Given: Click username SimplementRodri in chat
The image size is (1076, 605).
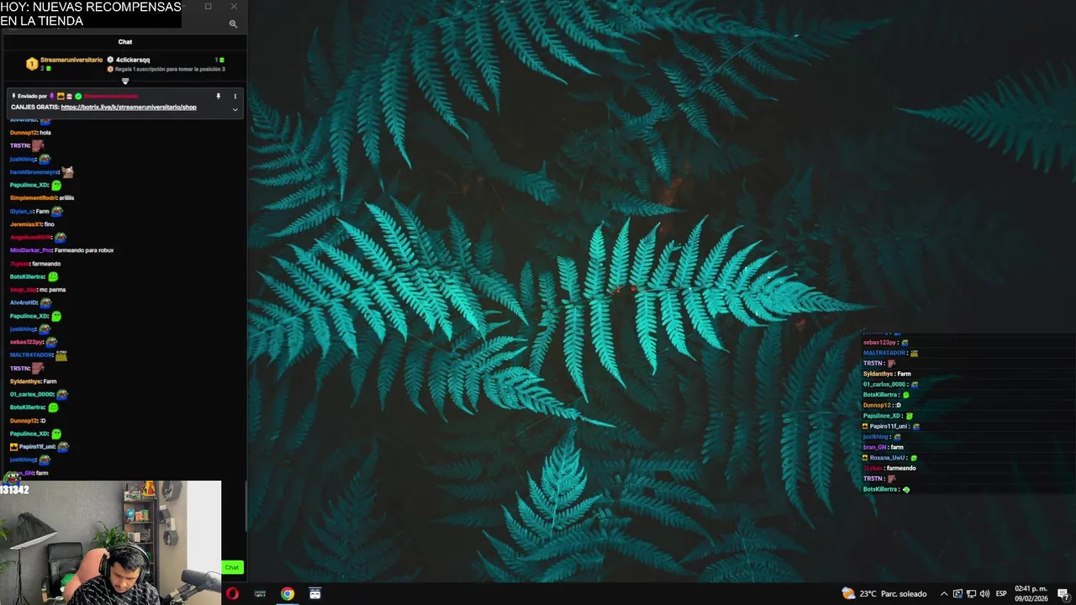Looking at the screenshot, I should 34,198.
